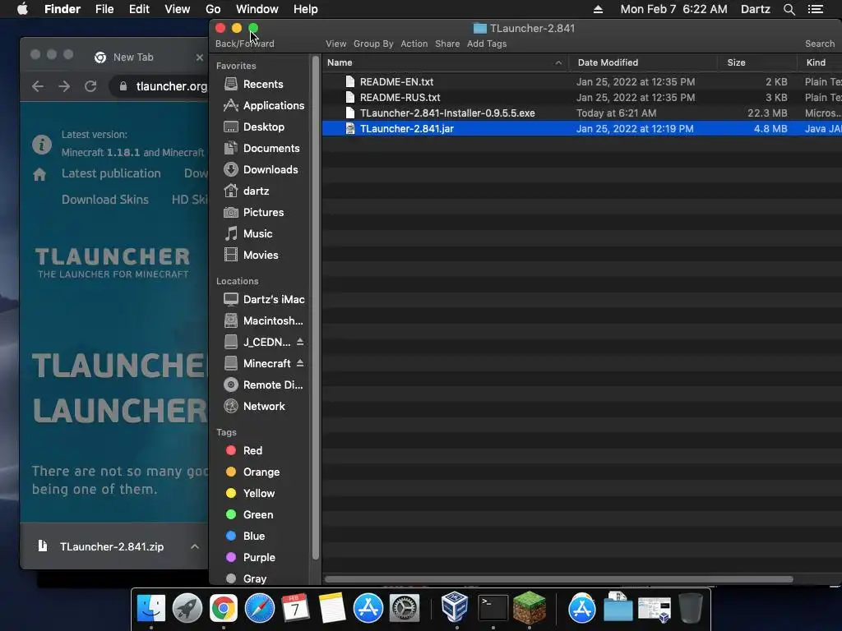Select Macintosh HD volume in sidebar
Viewport: 842px width, 631px height.
point(263,321)
